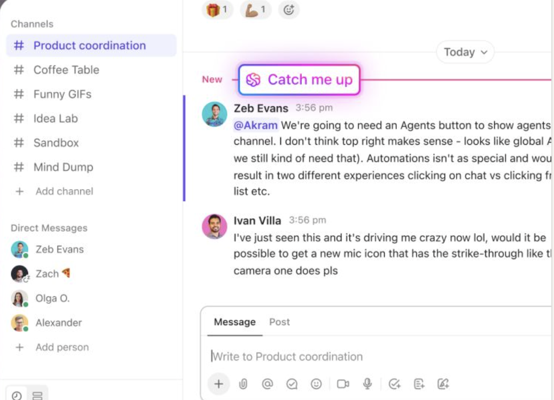
Task: Insert an emoji into the message
Action: pos(316,384)
